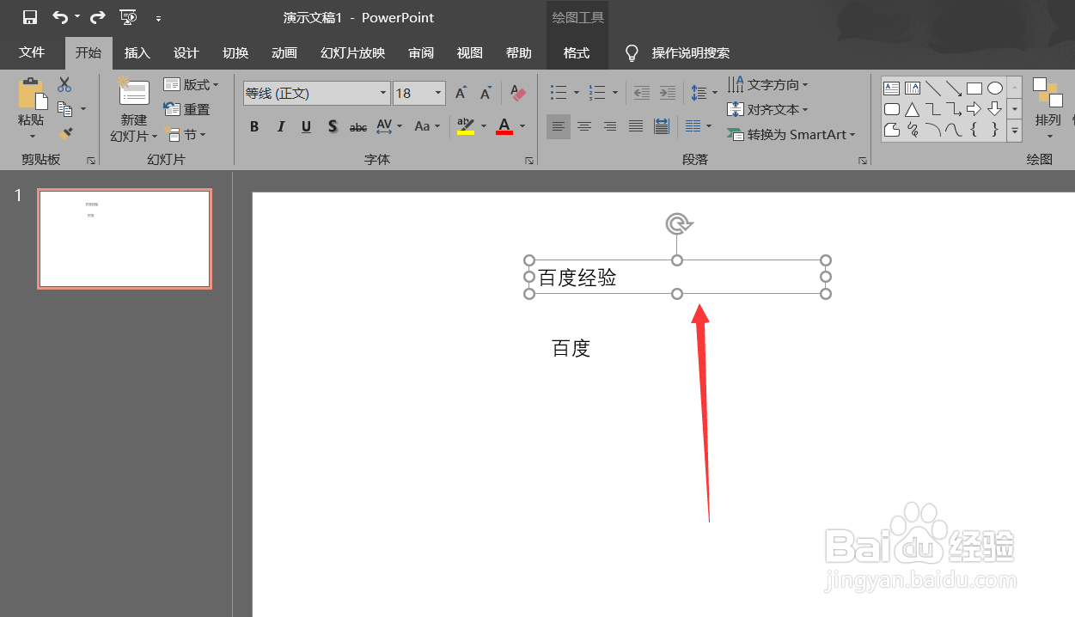The height and width of the screenshot is (617, 1075).
Task: Open the Aa change case menu
Action: coord(427,127)
